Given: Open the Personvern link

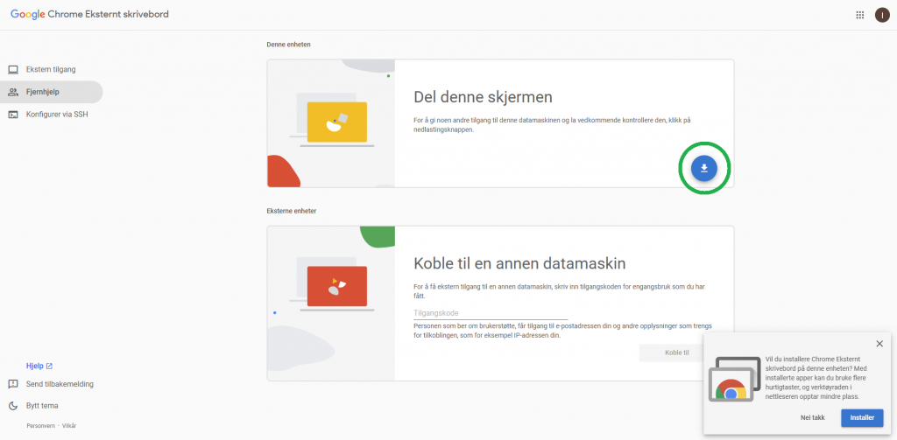Looking at the screenshot, I should coord(40,426).
